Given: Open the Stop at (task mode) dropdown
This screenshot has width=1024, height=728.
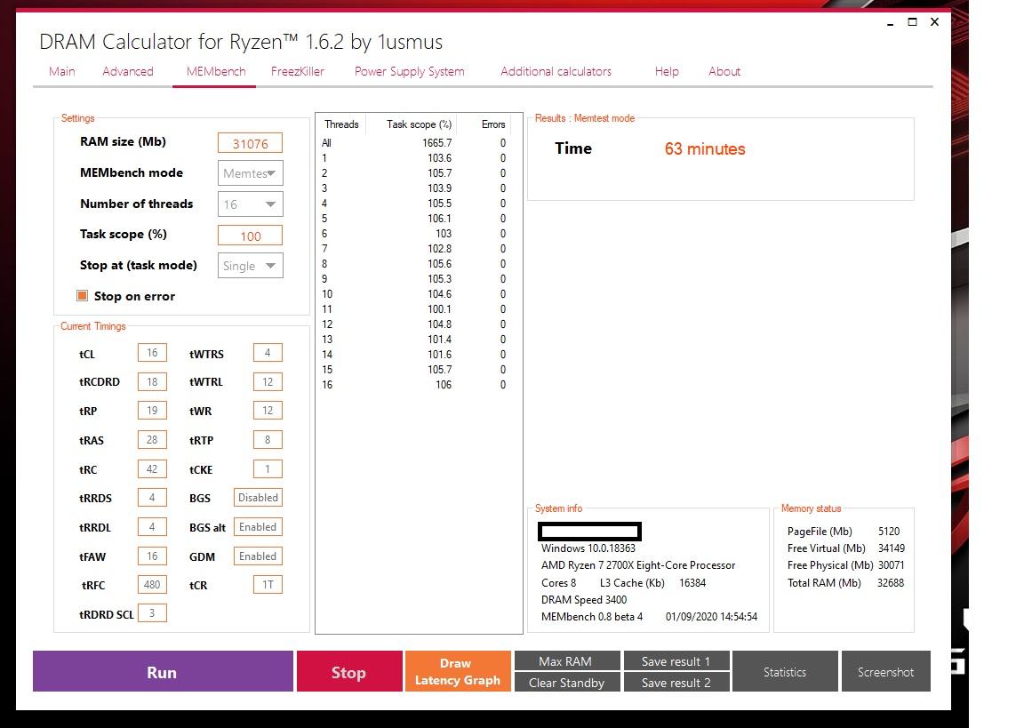Looking at the screenshot, I should click(250, 266).
